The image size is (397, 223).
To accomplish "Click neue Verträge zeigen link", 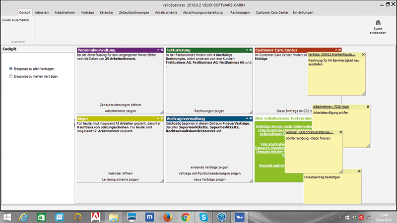I will (x=209, y=179).
